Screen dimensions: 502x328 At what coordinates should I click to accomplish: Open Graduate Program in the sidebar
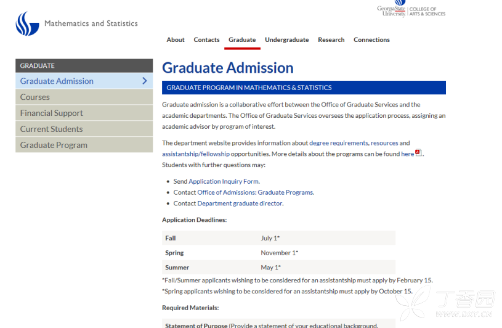pyautogui.click(x=54, y=145)
